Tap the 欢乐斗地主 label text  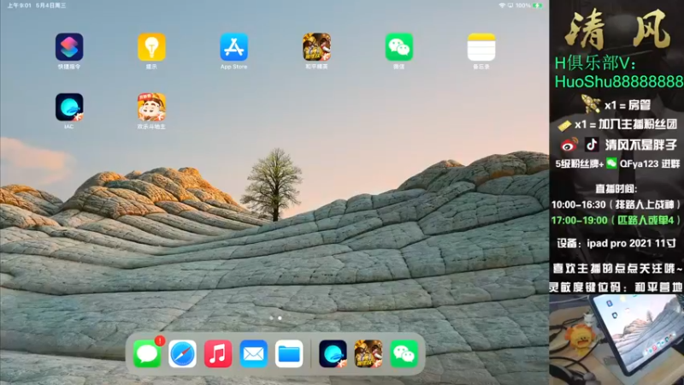click(151, 127)
